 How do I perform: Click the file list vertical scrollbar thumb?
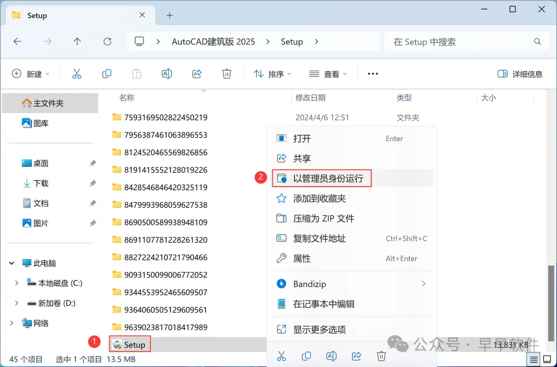(551, 303)
